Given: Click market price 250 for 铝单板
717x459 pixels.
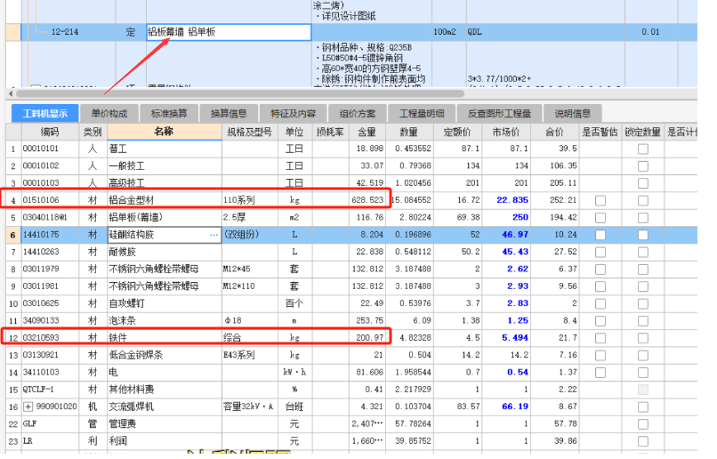Looking at the screenshot, I should [x=506, y=218].
